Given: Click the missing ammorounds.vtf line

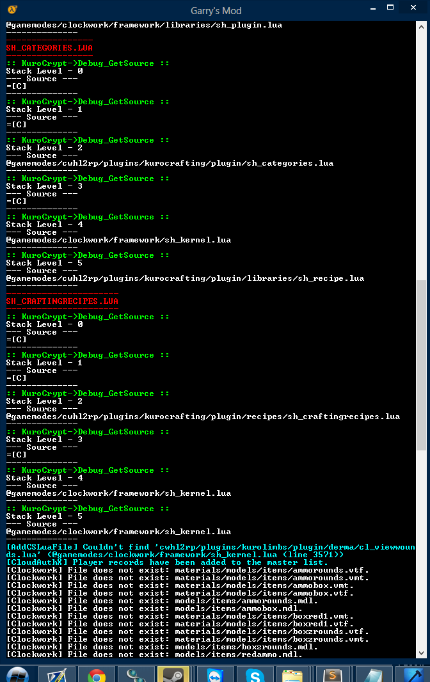Looking at the screenshot, I should 187,570.
